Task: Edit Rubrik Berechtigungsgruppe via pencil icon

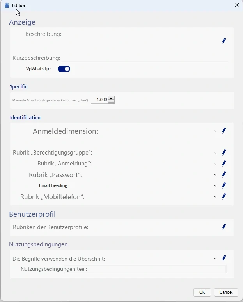Action: tap(224, 153)
